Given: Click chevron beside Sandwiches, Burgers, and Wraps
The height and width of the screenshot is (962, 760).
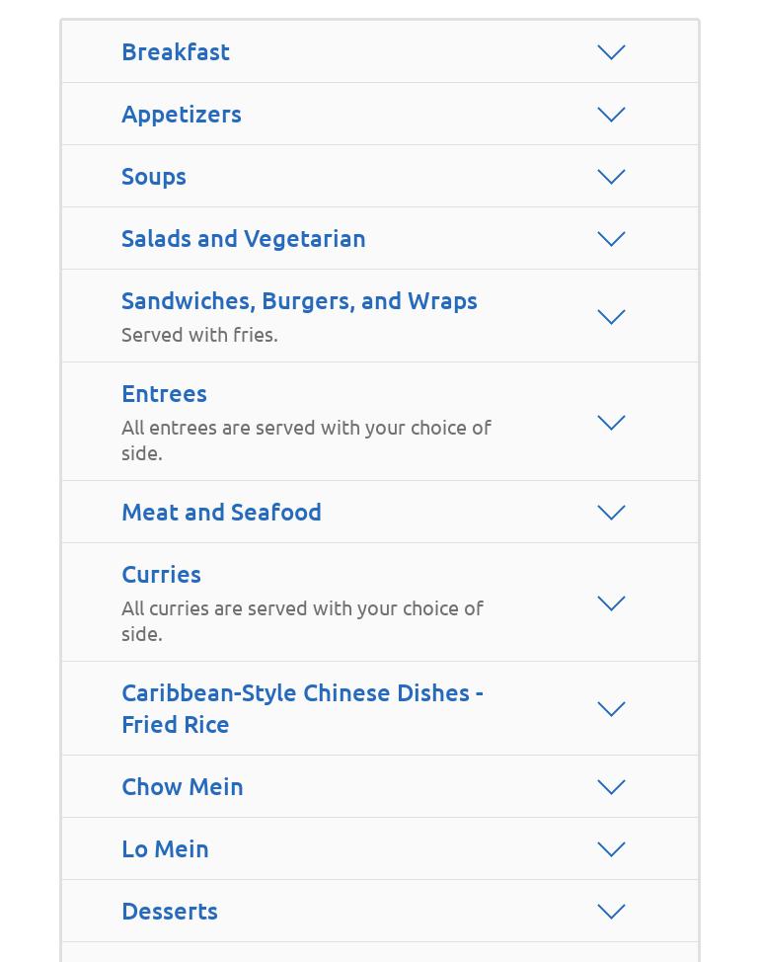Looking at the screenshot, I should coord(611,317).
